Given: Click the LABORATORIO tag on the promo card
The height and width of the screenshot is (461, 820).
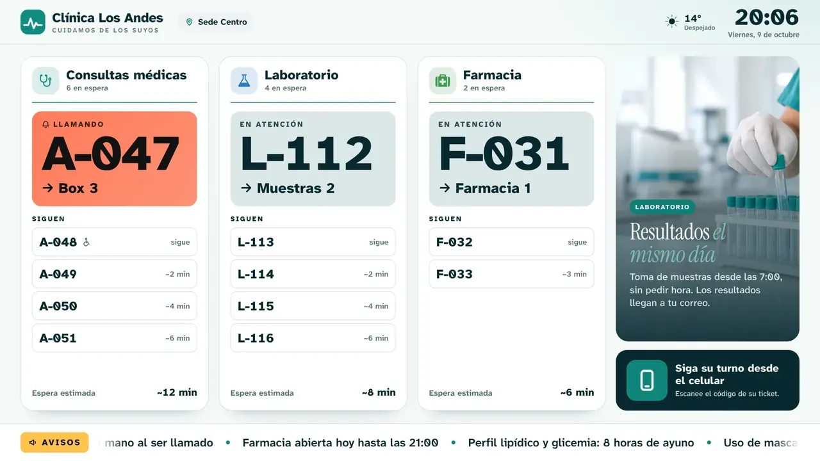Looking at the screenshot, I should pyautogui.click(x=662, y=207).
